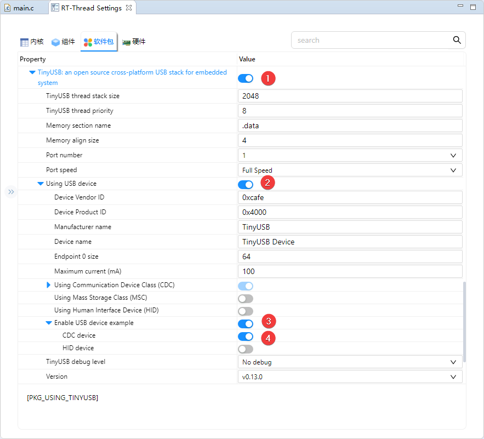Select the TinyUSB debug level label
484x439 pixels.
click(76, 362)
